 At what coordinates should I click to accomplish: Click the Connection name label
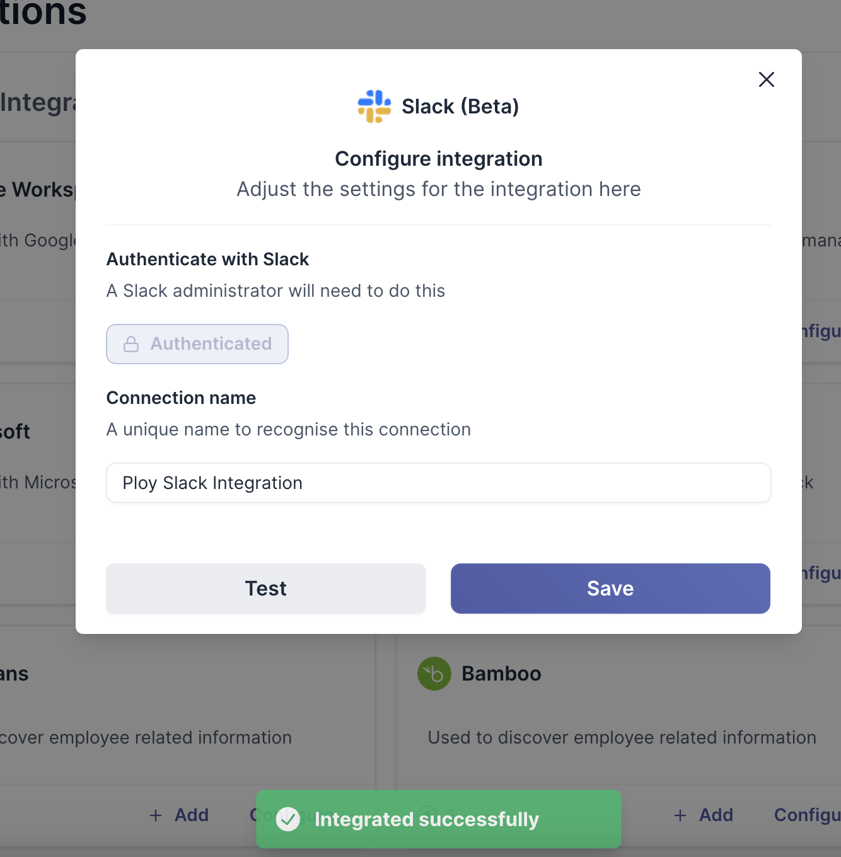tap(181, 398)
